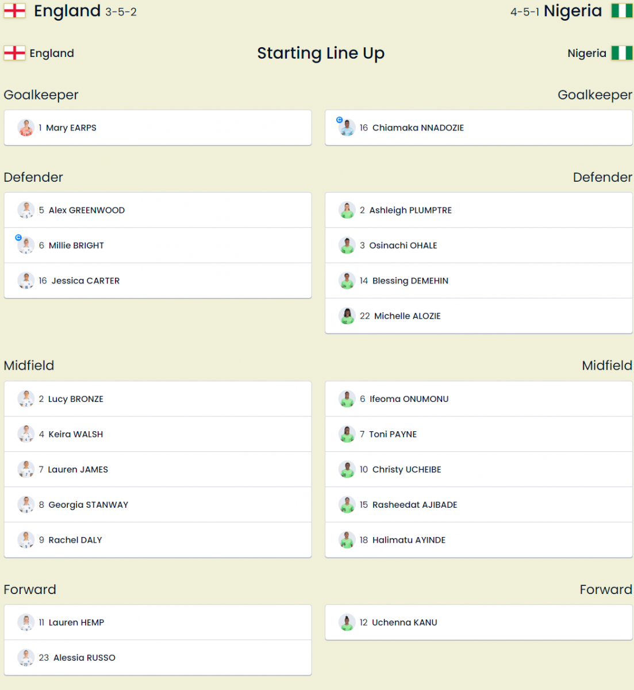
Task: Click the England flag icon in top header
Action: point(14,11)
